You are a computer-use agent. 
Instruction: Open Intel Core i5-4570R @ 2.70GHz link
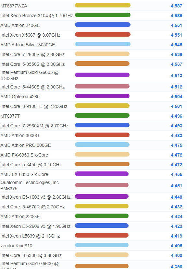(x=33, y=207)
